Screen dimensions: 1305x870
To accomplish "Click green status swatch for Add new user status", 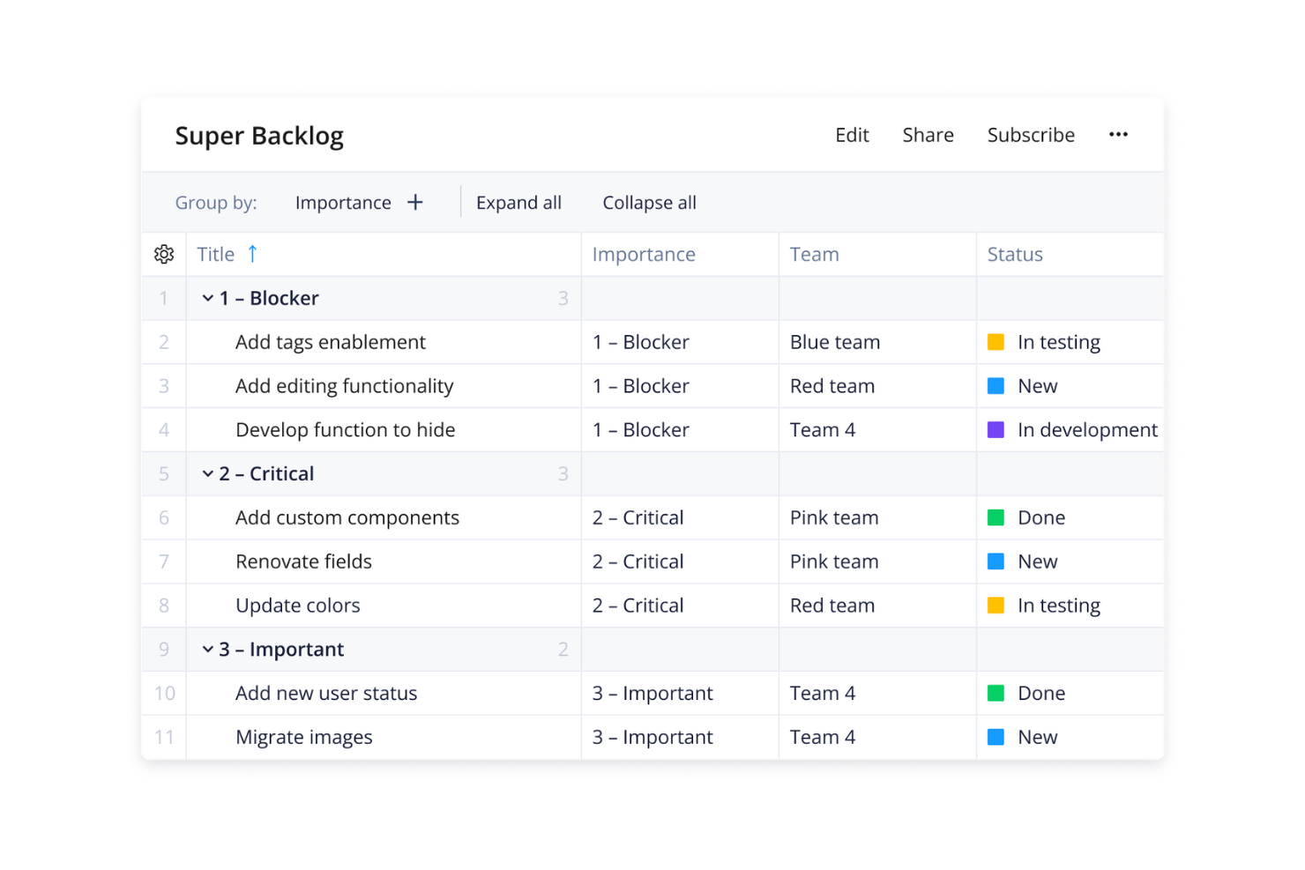I will (996, 693).
